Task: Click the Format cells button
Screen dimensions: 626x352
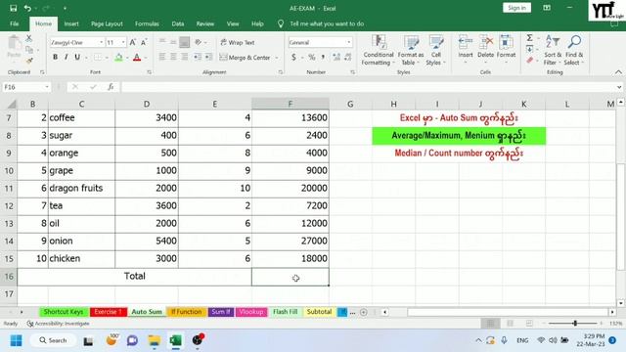Action: coord(506,50)
